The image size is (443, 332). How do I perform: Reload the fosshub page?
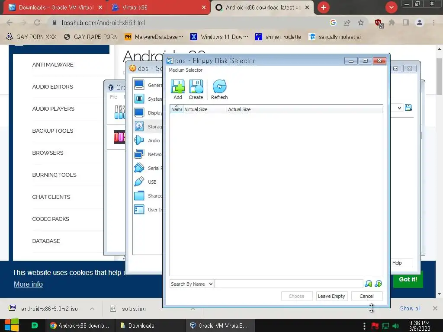click(37, 22)
